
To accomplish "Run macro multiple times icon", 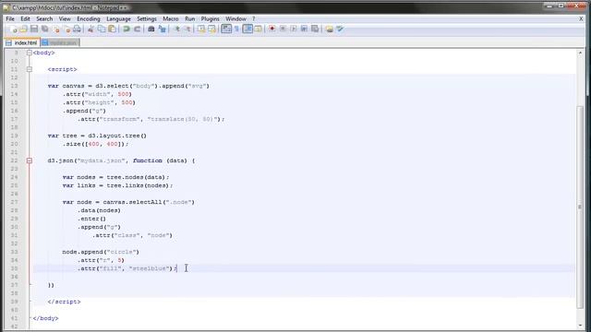I will click(304, 29).
